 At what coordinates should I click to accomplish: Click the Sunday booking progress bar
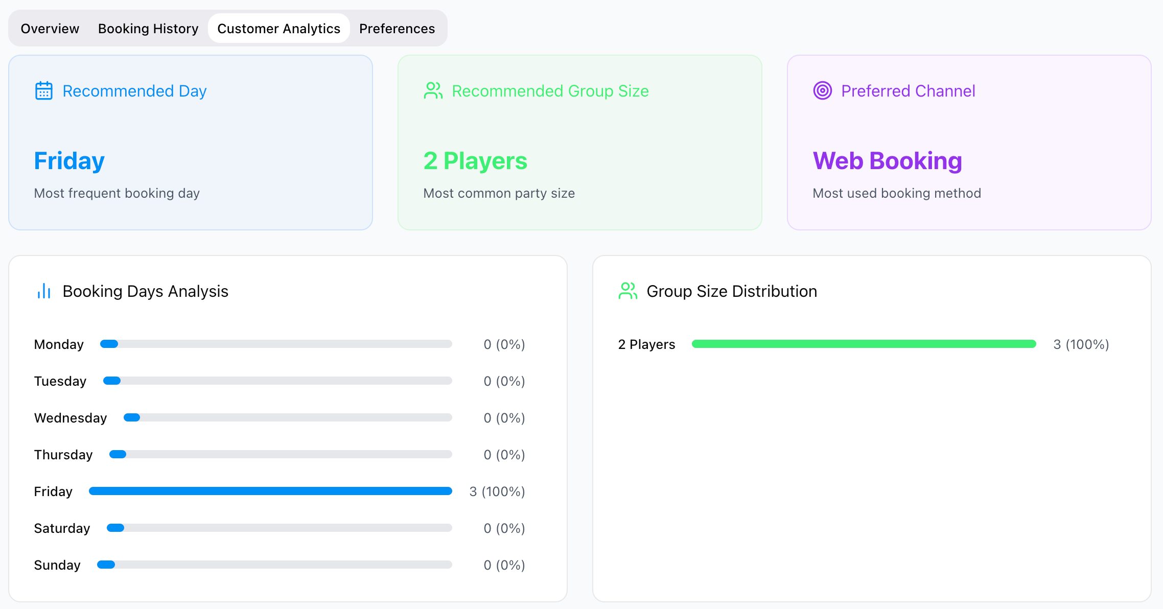click(x=274, y=565)
